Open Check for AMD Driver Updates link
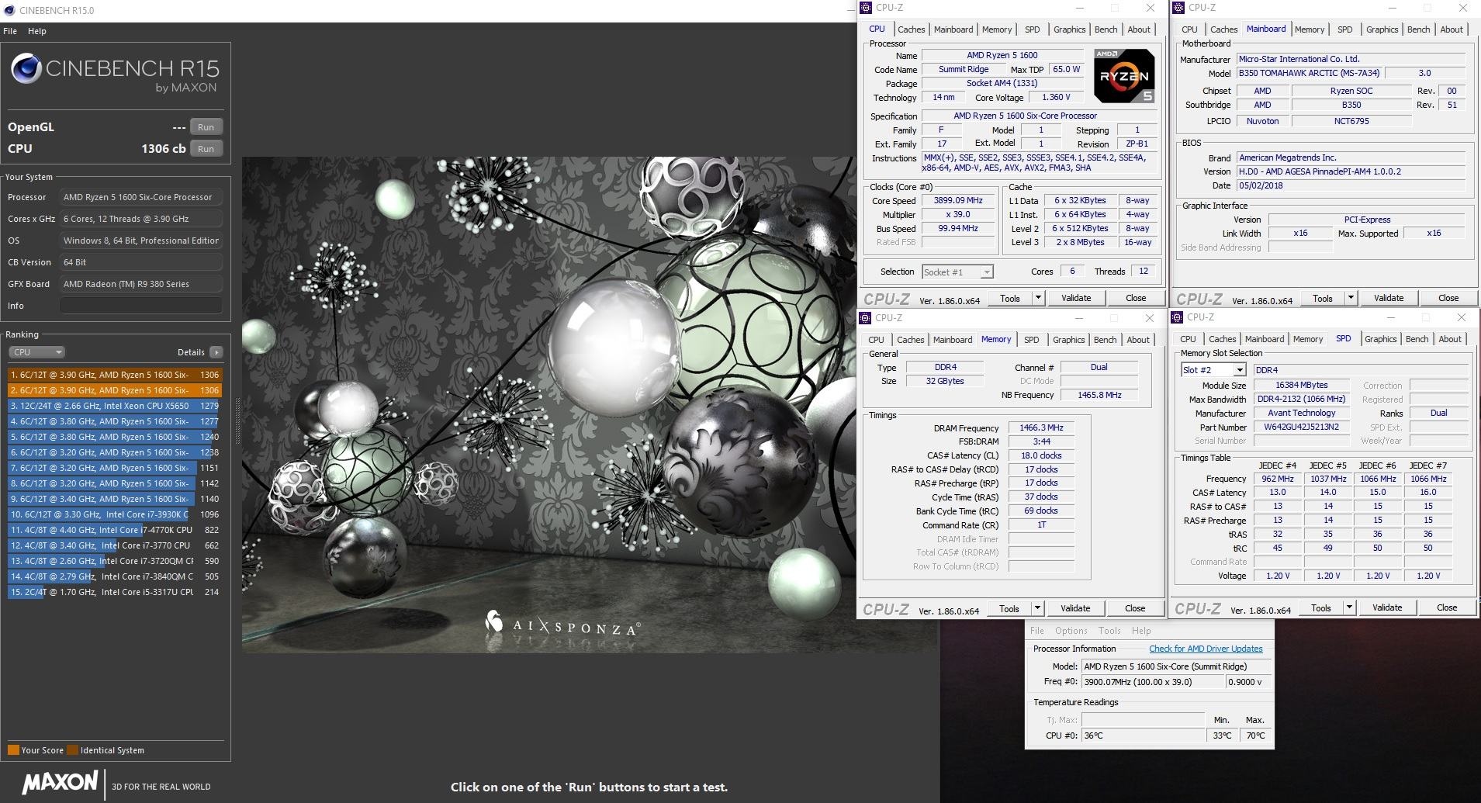This screenshot has width=1481, height=803. tap(1206, 649)
